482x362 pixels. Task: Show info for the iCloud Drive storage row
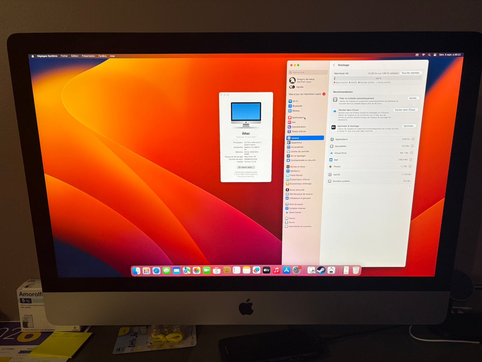coord(411,153)
